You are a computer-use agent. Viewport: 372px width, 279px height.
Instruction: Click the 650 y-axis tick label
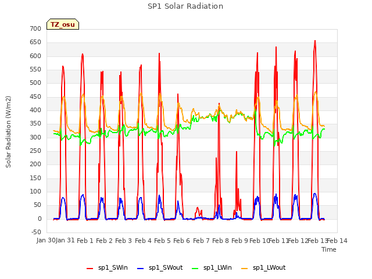(x=35, y=42)
